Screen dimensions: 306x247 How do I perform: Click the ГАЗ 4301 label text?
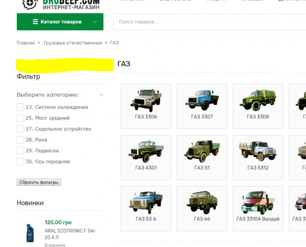(146, 168)
